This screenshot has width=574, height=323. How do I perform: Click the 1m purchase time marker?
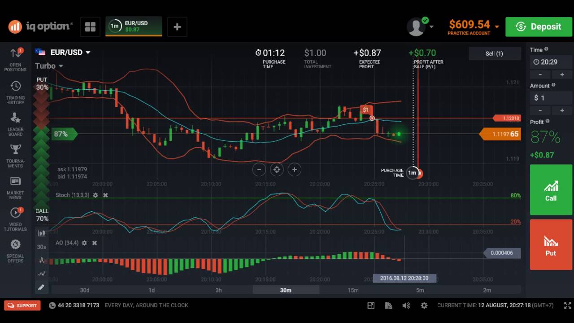pos(412,173)
